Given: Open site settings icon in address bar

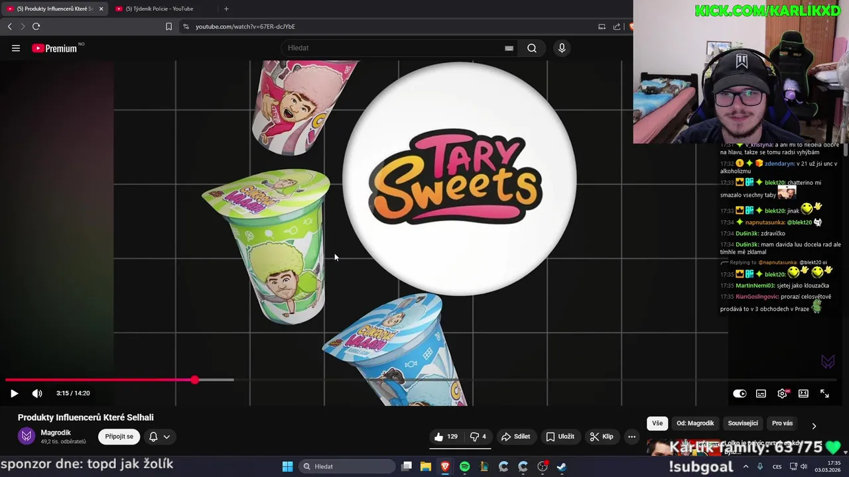Looking at the screenshot, I should pyautogui.click(x=186, y=26).
